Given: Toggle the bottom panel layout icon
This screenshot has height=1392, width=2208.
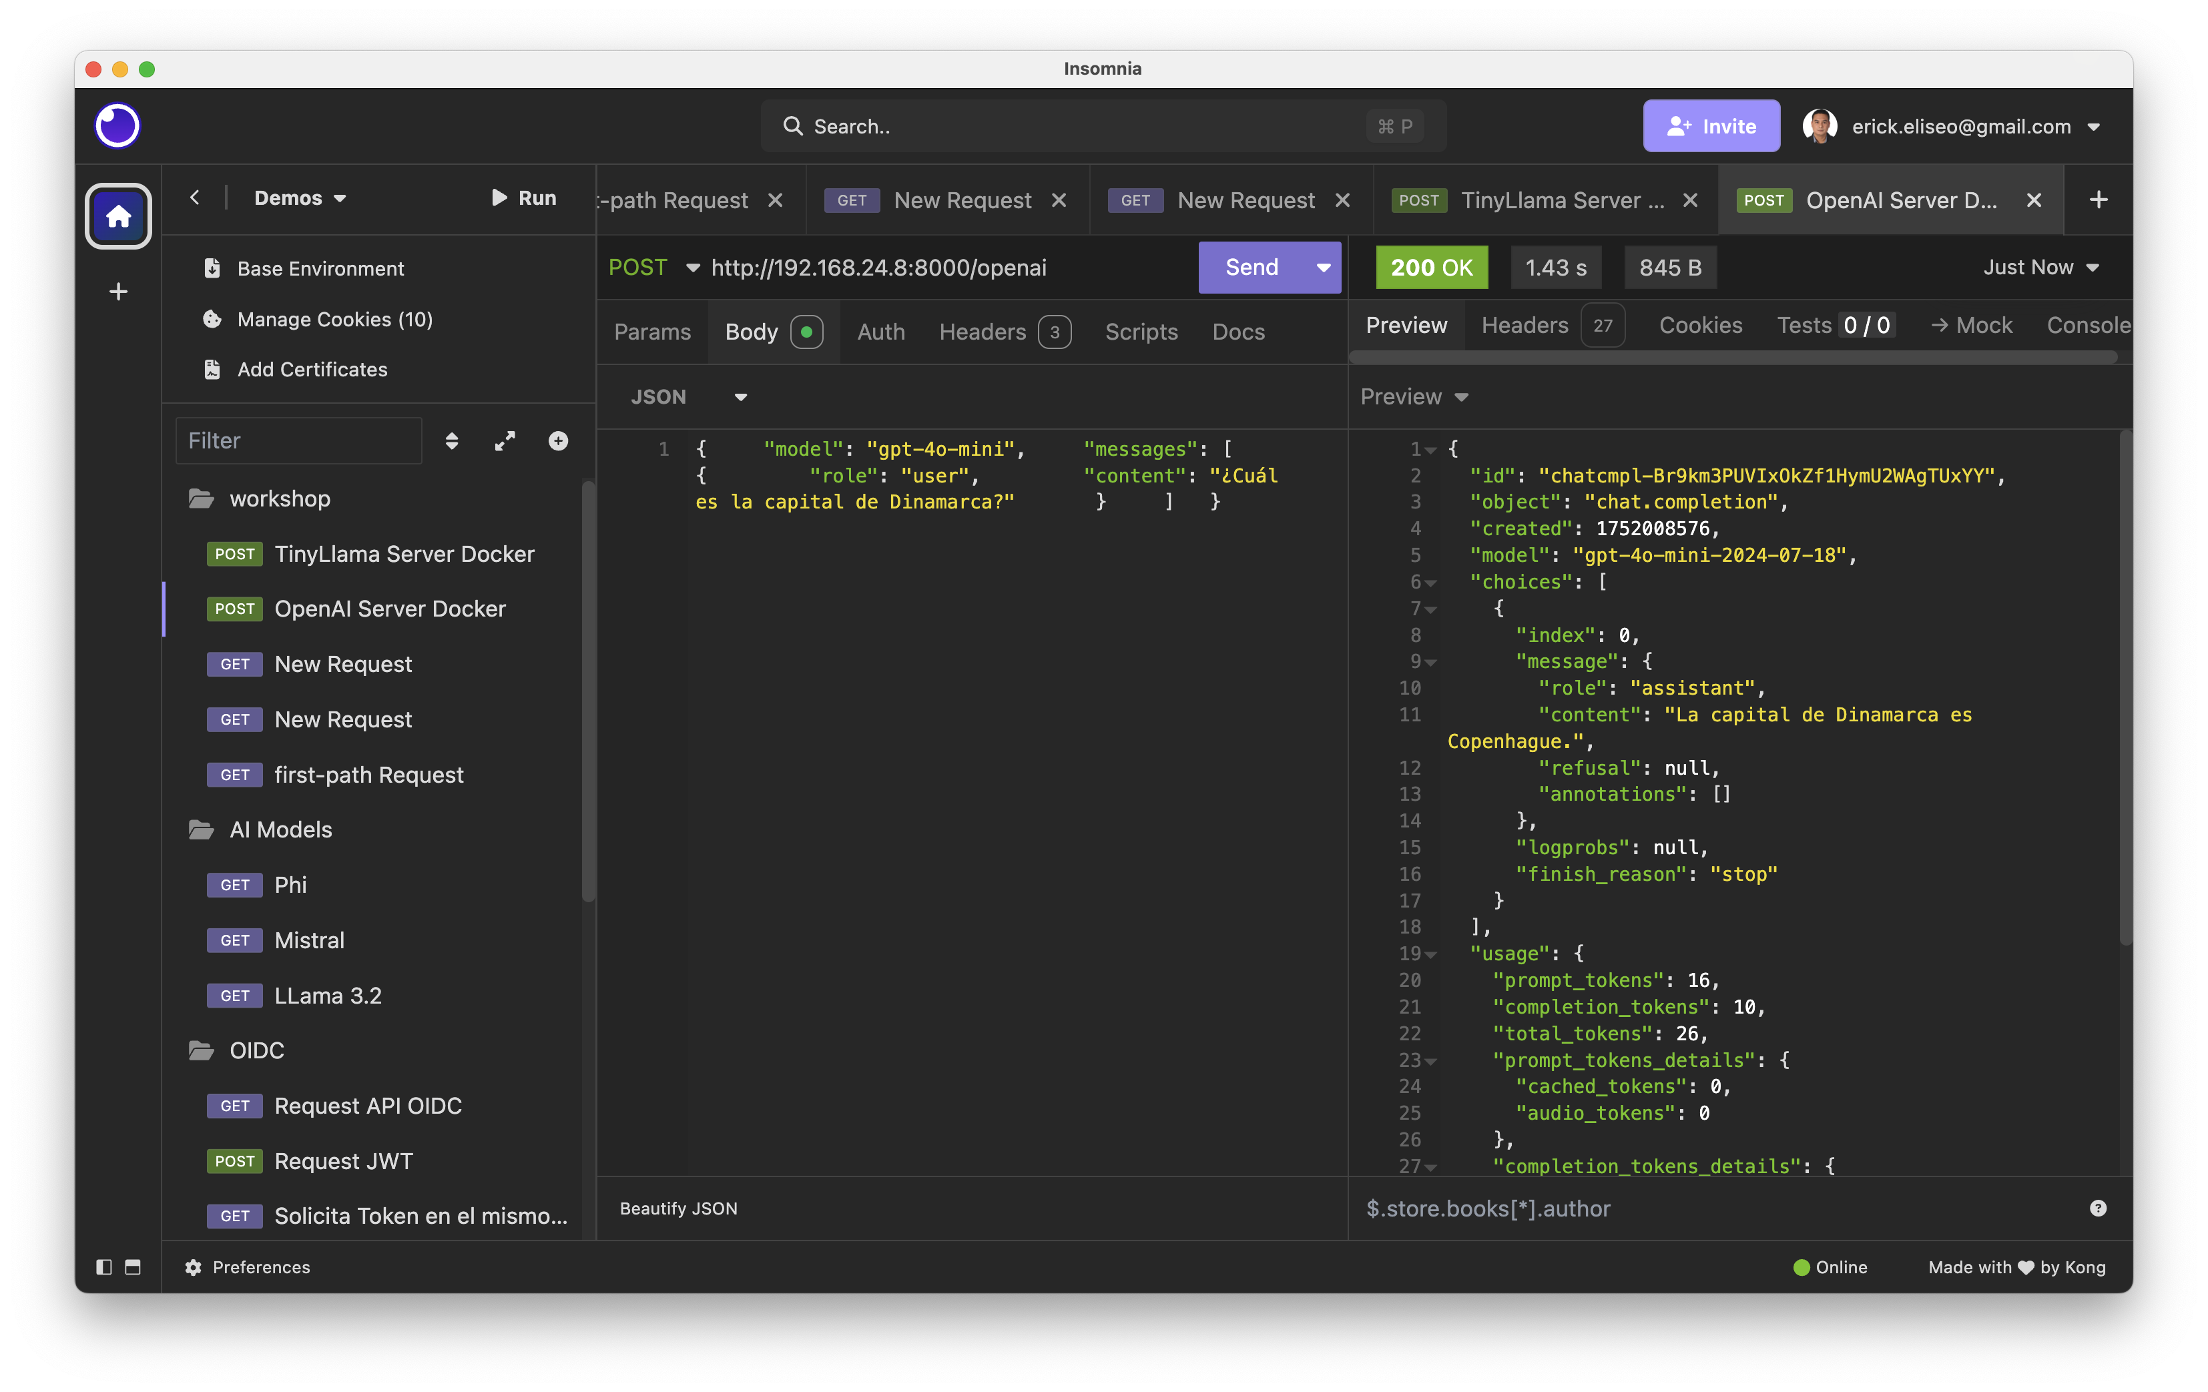Looking at the screenshot, I should (133, 1267).
